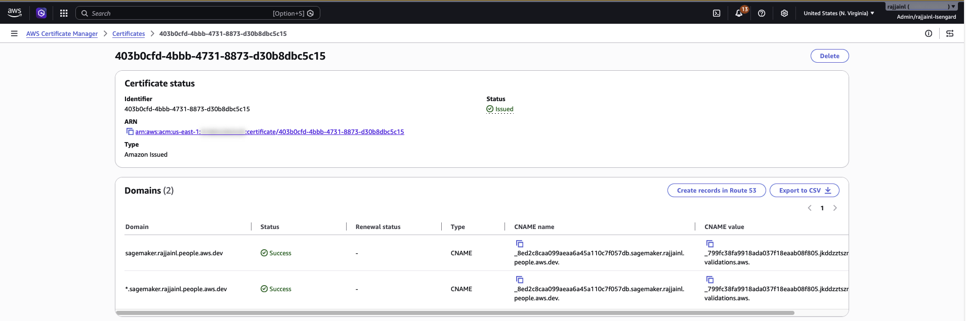966x321 pixels.
Task: Click the Domain column header
Action: pos(137,226)
